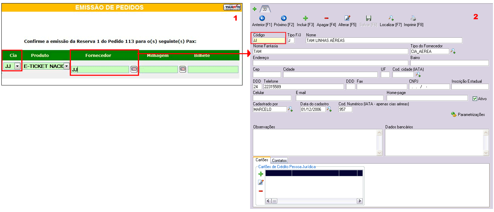Click the Bairro field

point(449,63)
